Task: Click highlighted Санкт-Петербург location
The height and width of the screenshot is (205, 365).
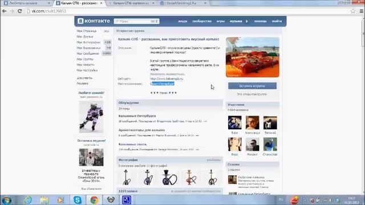Action: click(x=162, y=84)
